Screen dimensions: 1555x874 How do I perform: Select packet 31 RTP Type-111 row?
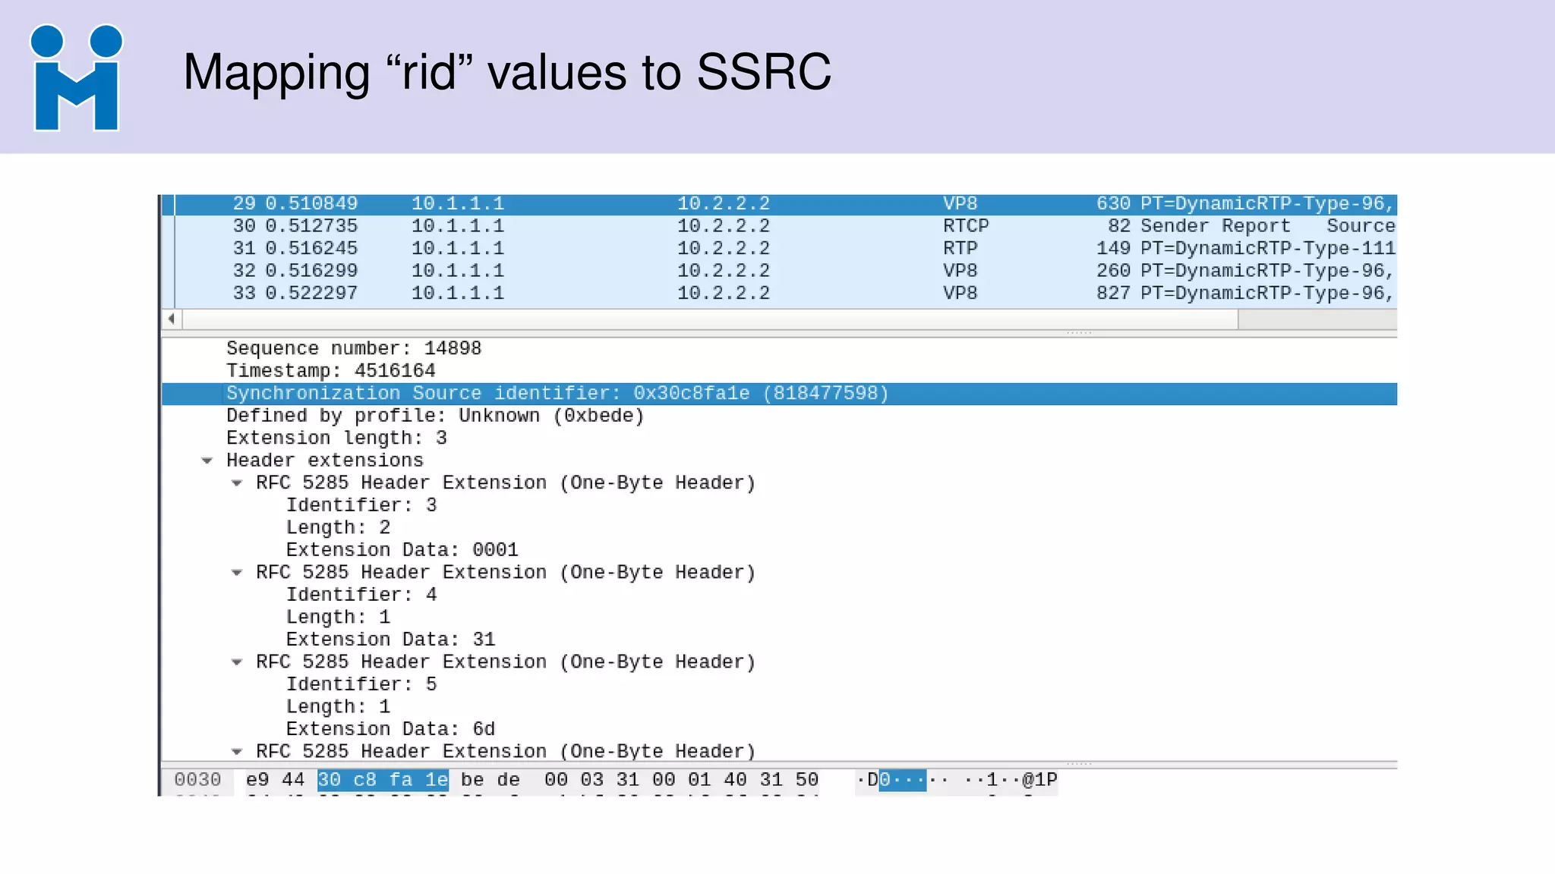click(x=779, y=248)
